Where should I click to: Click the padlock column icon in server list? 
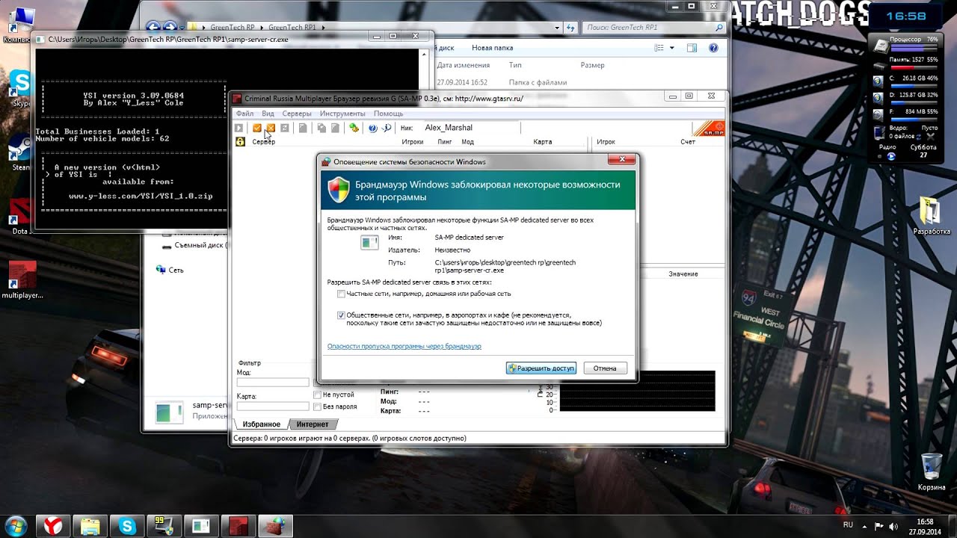[x=241, y=141]
